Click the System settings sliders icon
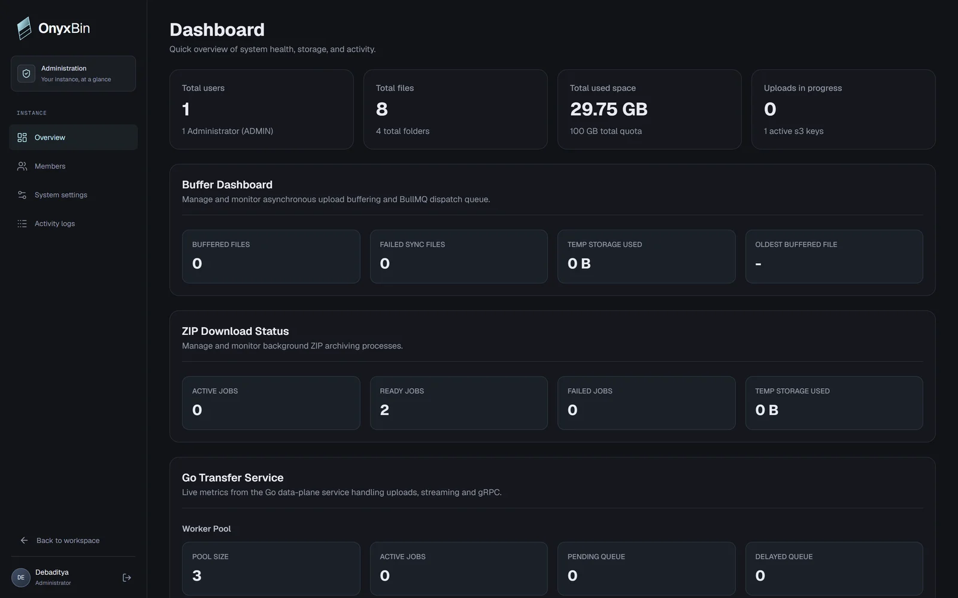Screen dimensions: 958x598 (x=22, y=195)
